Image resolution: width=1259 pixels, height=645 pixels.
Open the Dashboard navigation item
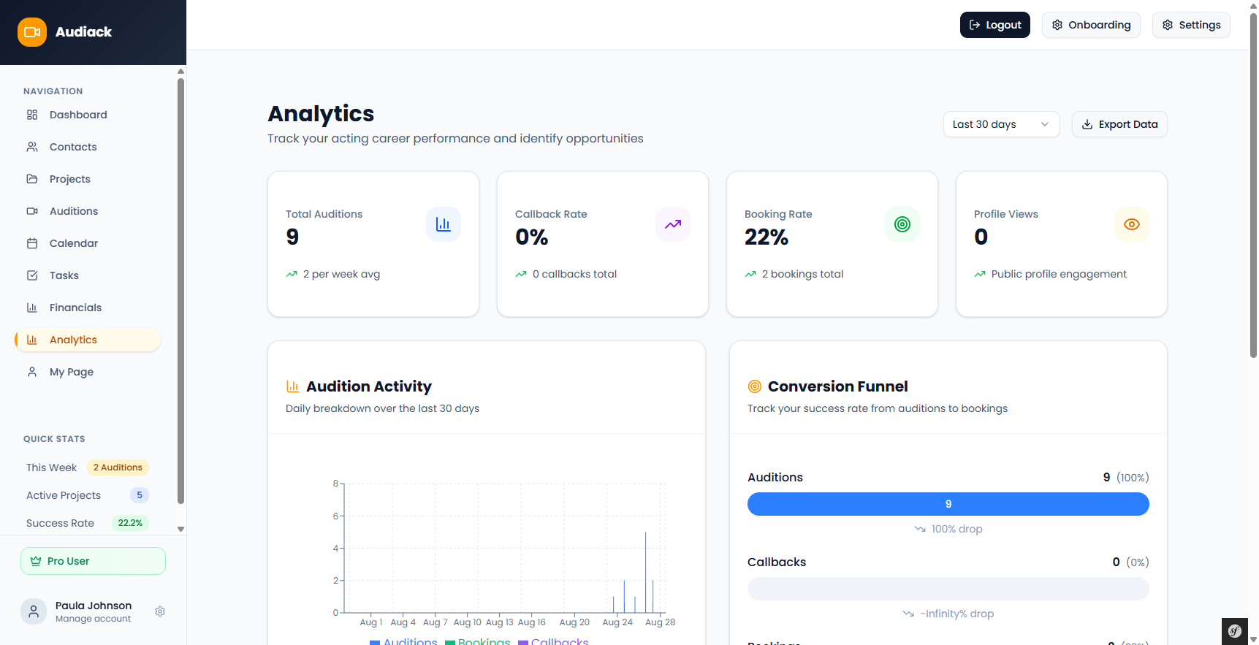point(78,115)
